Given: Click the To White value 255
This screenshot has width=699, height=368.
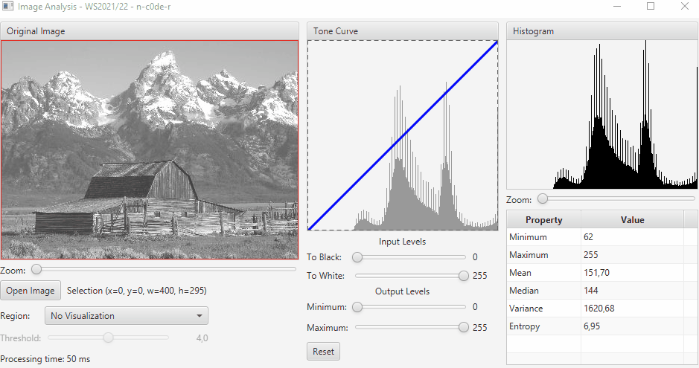Looking at the screenshot, I should tap(479, 276).
